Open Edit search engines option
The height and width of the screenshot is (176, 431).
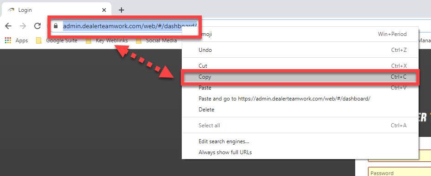pos(300,141)
